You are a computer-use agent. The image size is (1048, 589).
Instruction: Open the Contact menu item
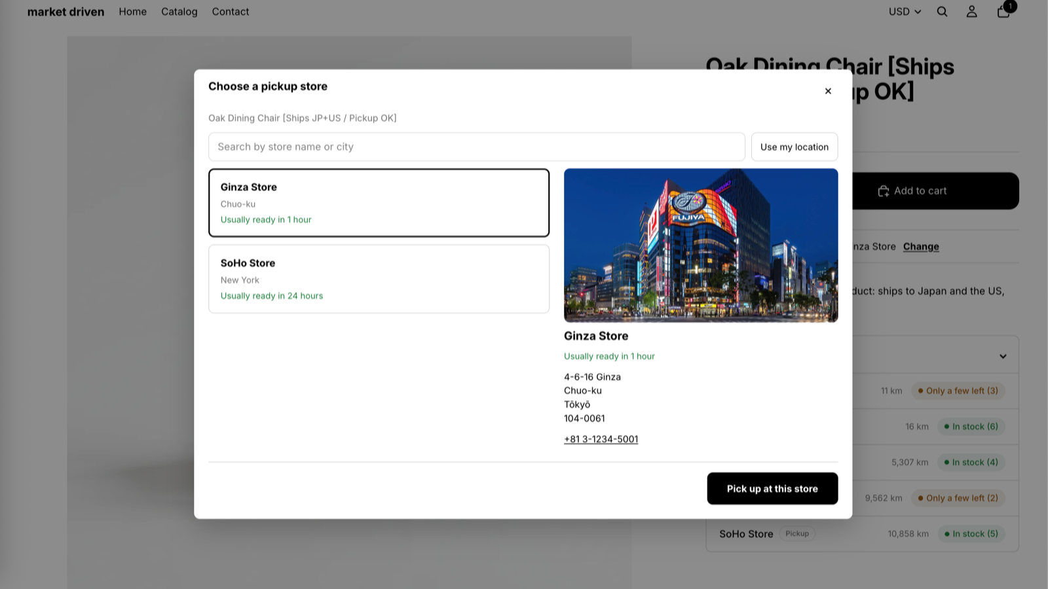[231, 12]
